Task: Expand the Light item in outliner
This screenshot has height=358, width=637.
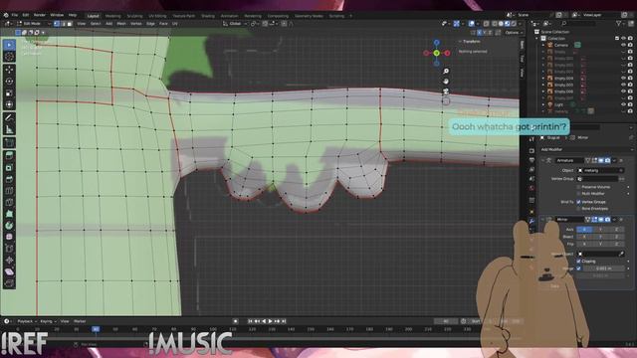Action: click(x=543, y=104)
